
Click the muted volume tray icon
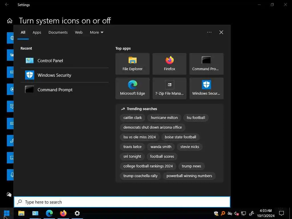(236, 213)
